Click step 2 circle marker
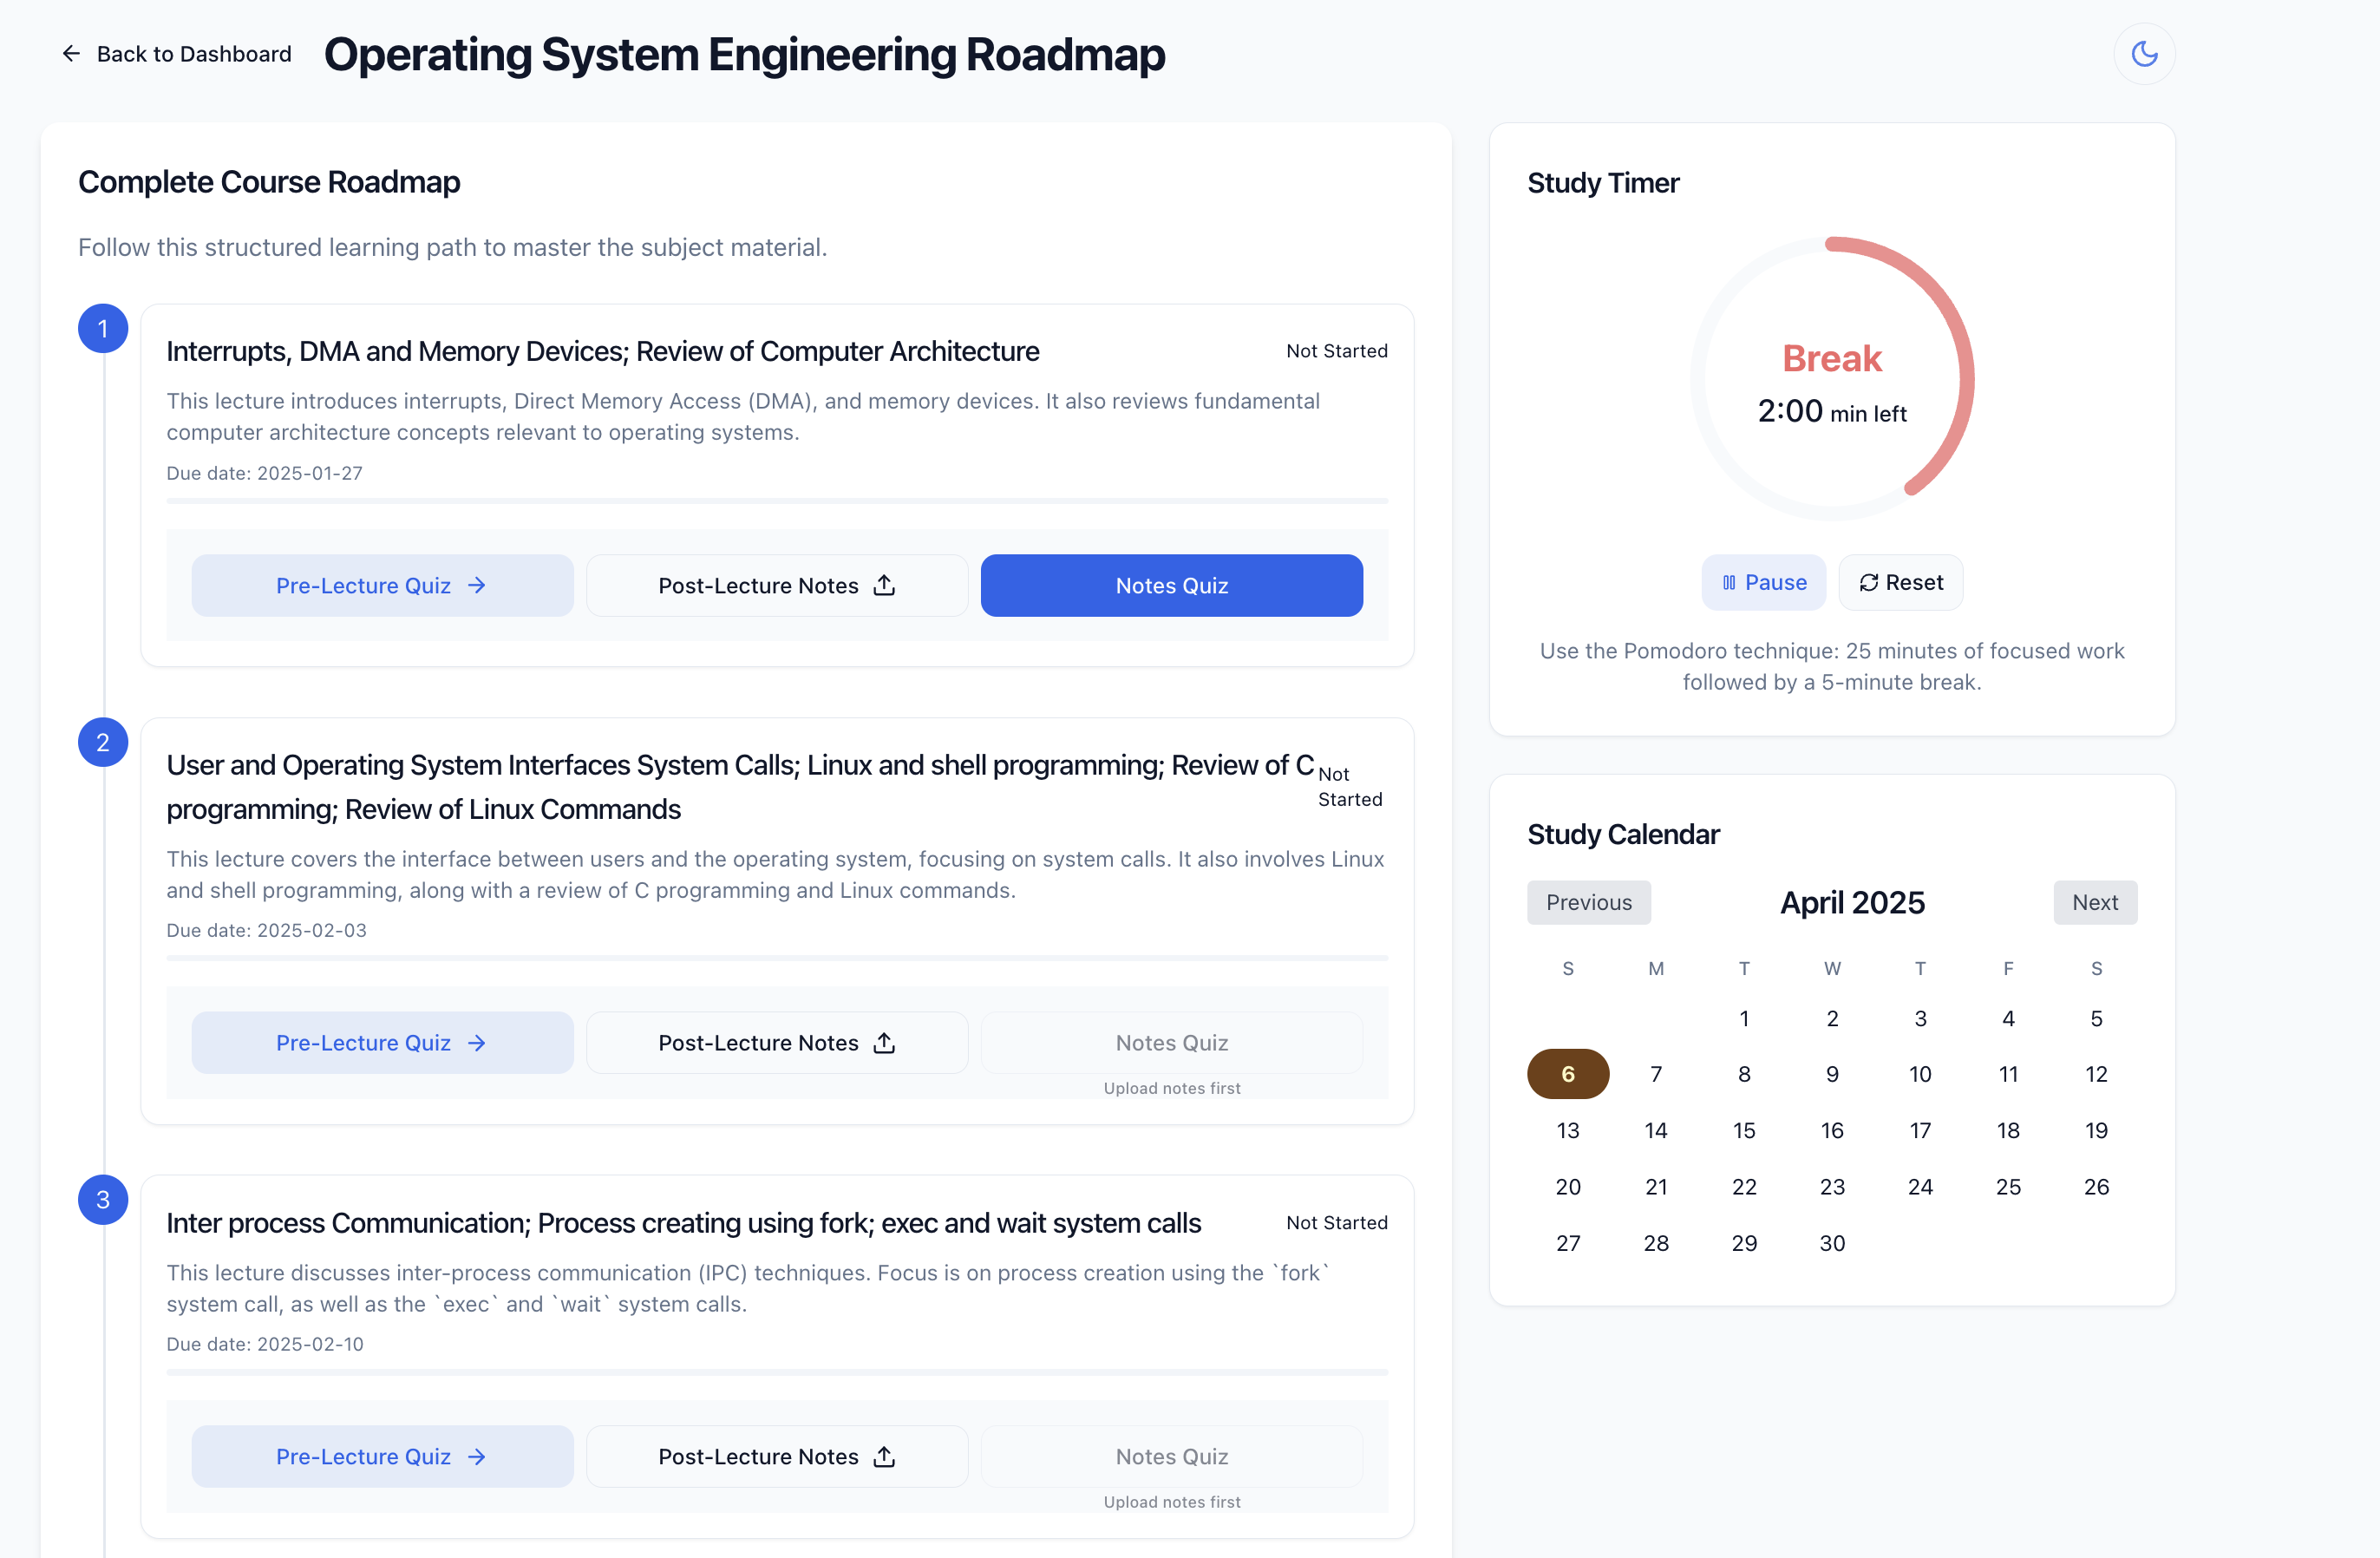Viewport: 2380px width, 1558px height. pos(103,743)
